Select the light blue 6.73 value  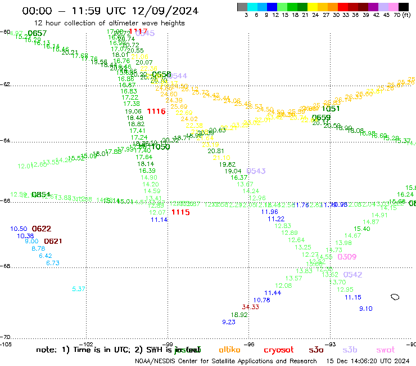tap(53, 263)
